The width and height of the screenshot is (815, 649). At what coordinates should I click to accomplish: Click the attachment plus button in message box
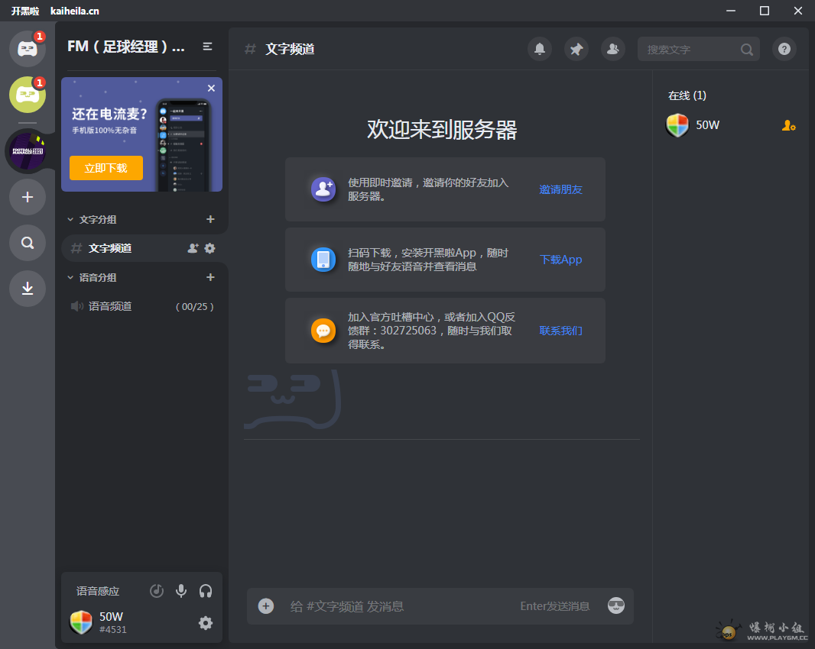click(266, 606)
